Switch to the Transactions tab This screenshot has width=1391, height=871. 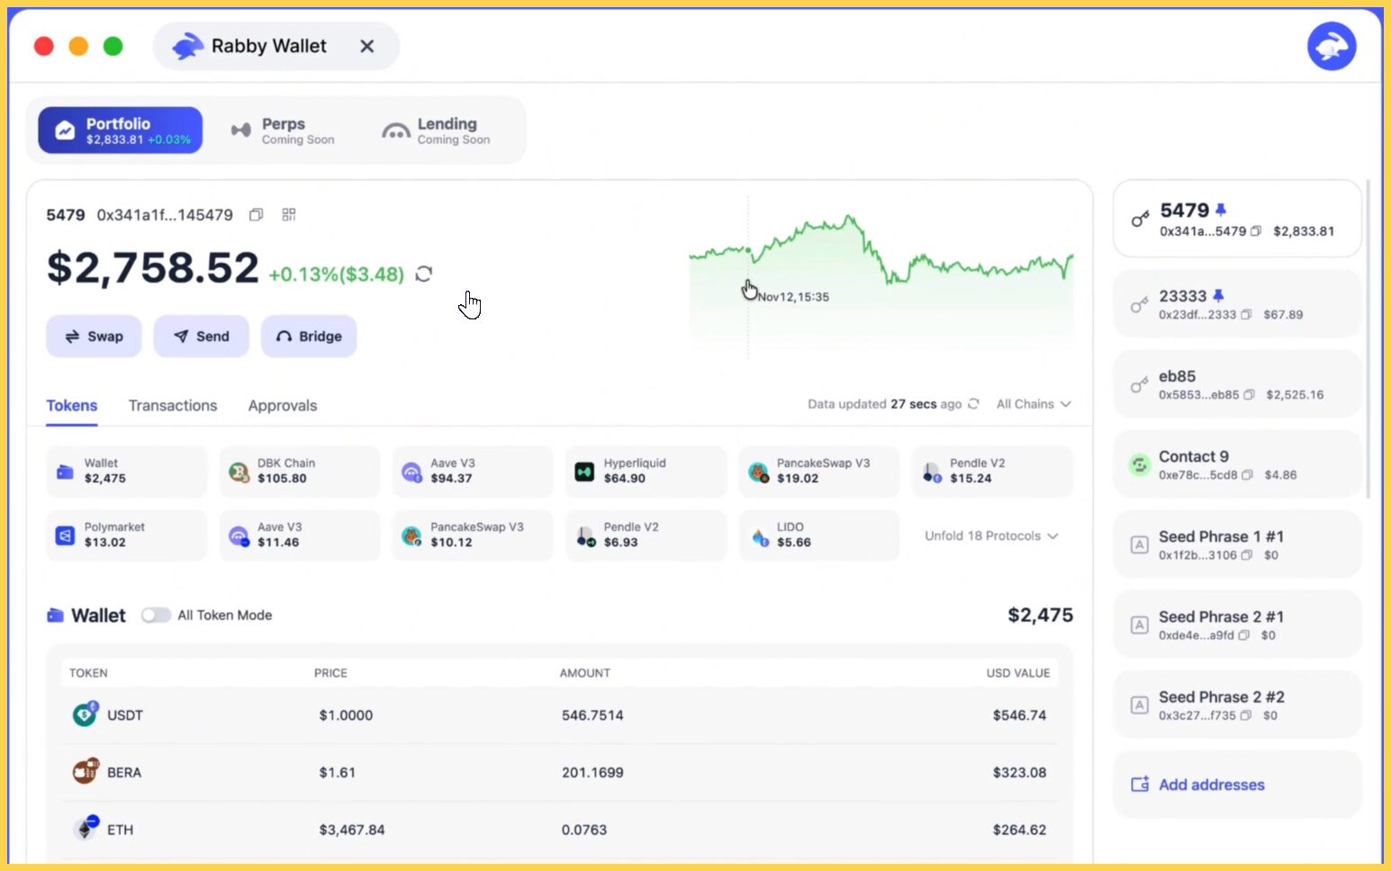click(x=173, y=406)
